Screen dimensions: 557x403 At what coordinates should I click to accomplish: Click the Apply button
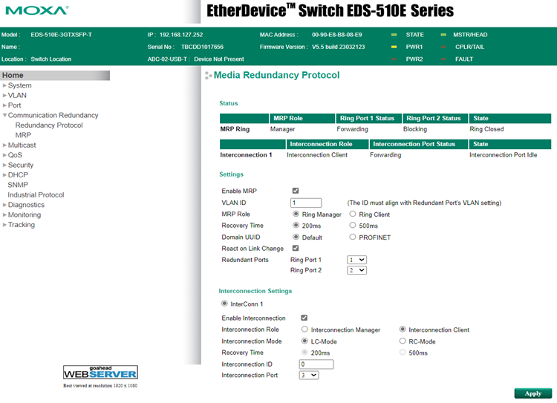tap(532, 393)
